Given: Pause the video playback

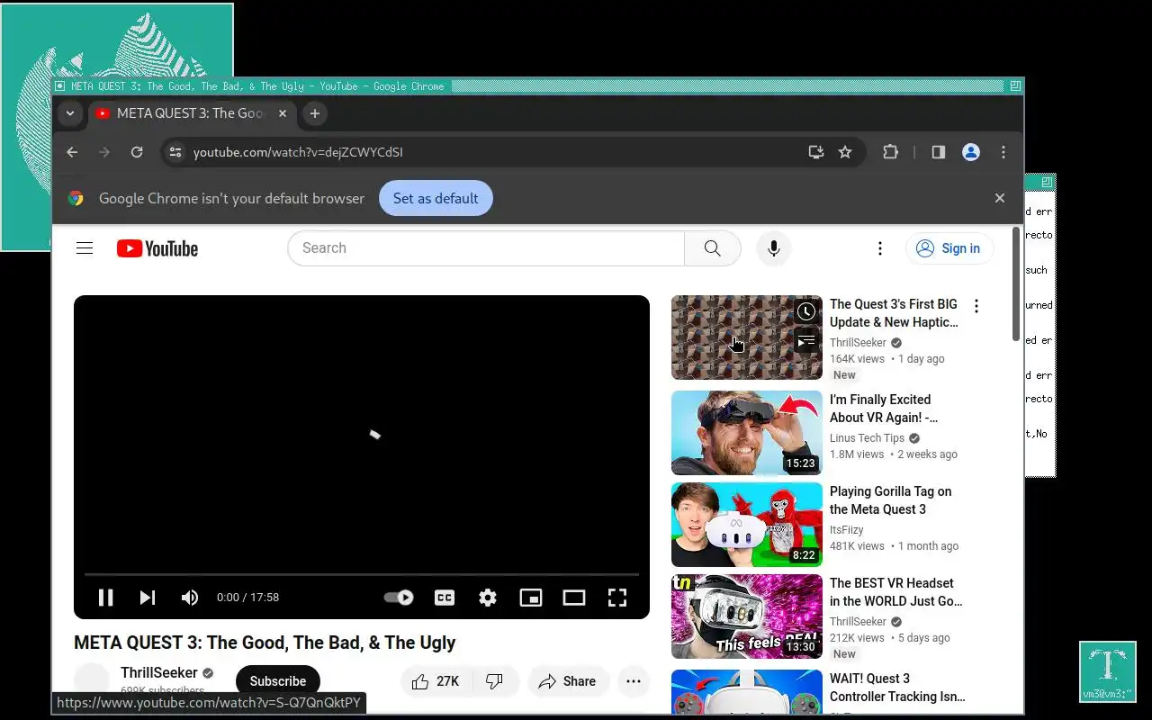Looking at the screenshot, I should (105, 598).
